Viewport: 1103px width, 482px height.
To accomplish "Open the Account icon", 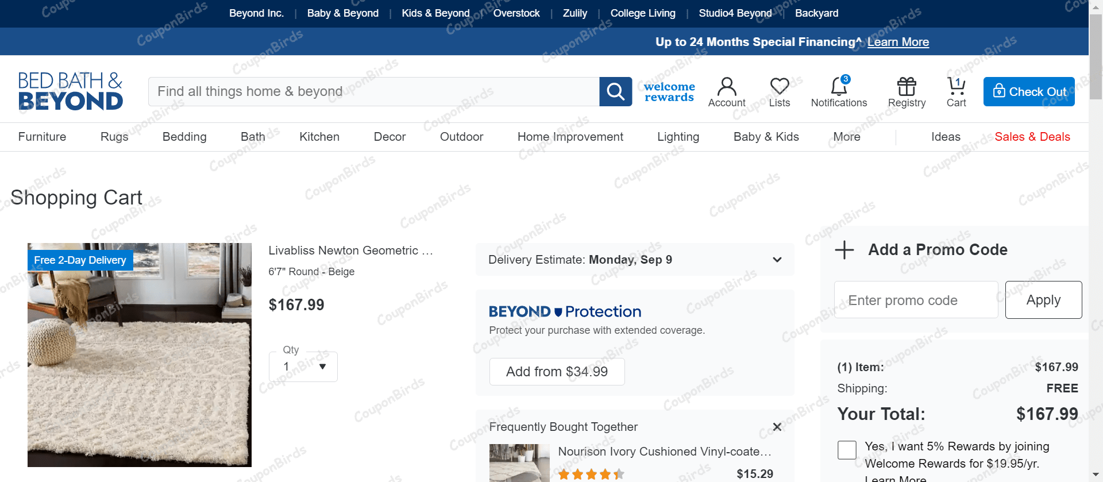I will (727, 92).
